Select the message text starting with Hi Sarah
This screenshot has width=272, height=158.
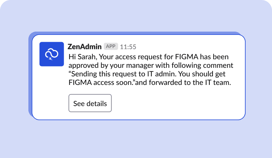pos(151,69)
